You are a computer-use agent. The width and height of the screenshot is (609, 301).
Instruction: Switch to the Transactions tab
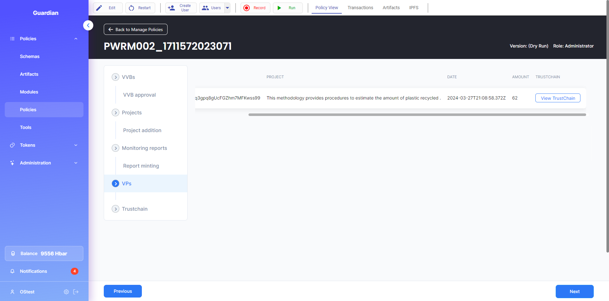point(360,8)
